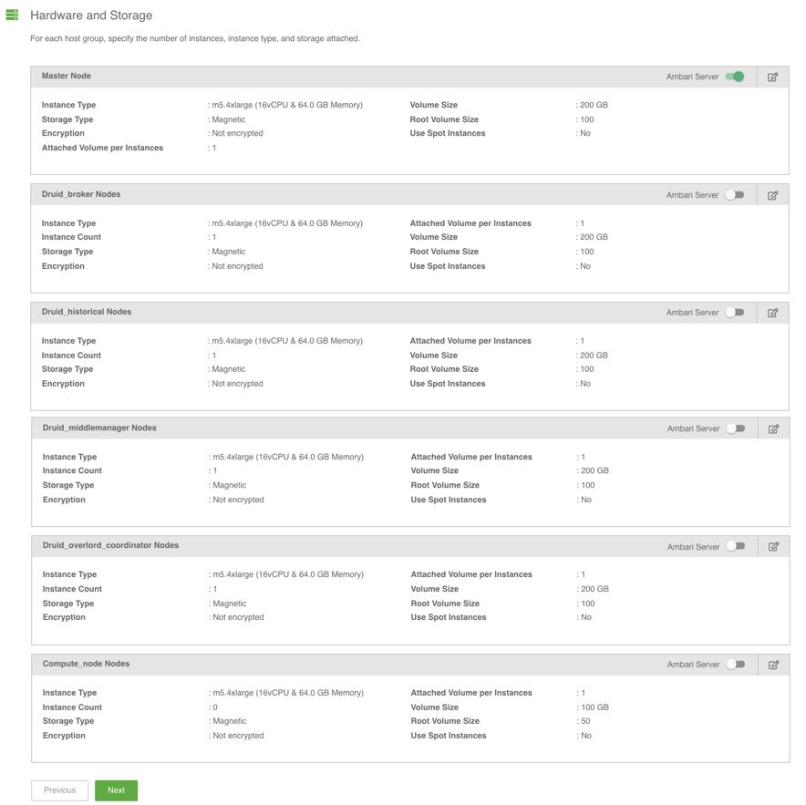Viewport: 806px width, 805px height.
Task: Edit the Master Node host group
Action: [x=772, y=77]
